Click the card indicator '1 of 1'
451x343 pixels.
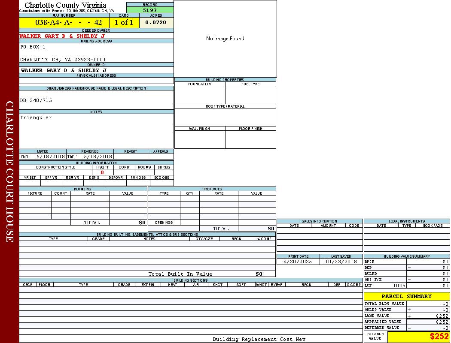[124, 23]
